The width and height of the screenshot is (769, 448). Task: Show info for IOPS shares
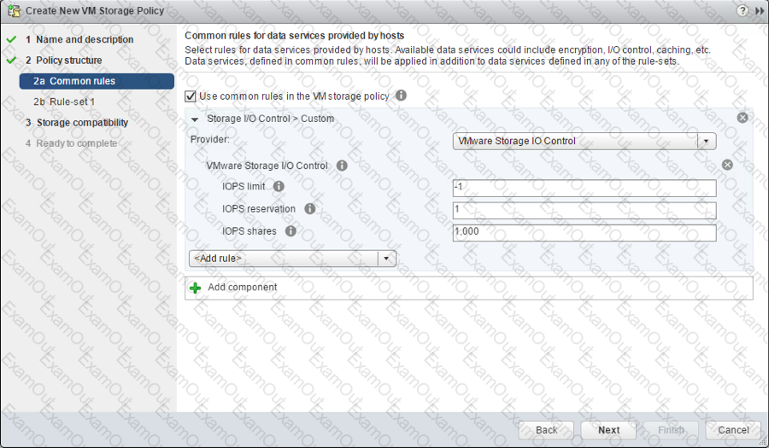coord(291,230)
